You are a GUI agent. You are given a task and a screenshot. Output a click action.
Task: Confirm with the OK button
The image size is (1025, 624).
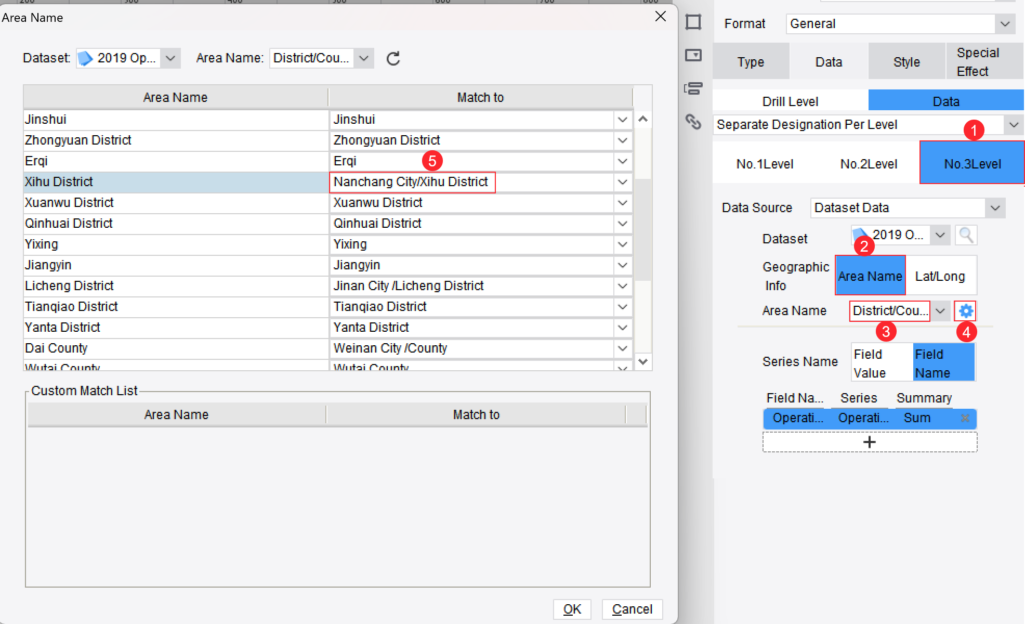click(572, 609)
